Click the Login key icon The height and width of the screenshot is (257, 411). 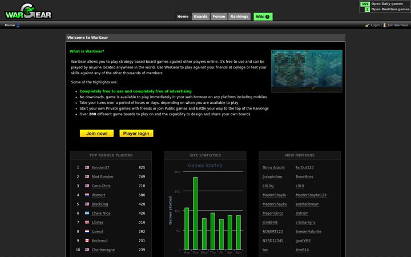pos(367,26)
